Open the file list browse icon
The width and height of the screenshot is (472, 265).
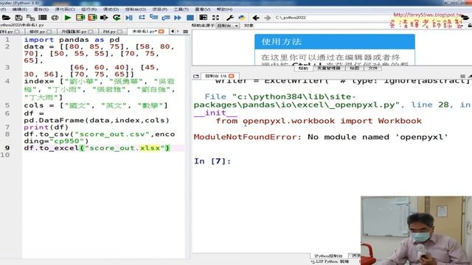[43, 18]
